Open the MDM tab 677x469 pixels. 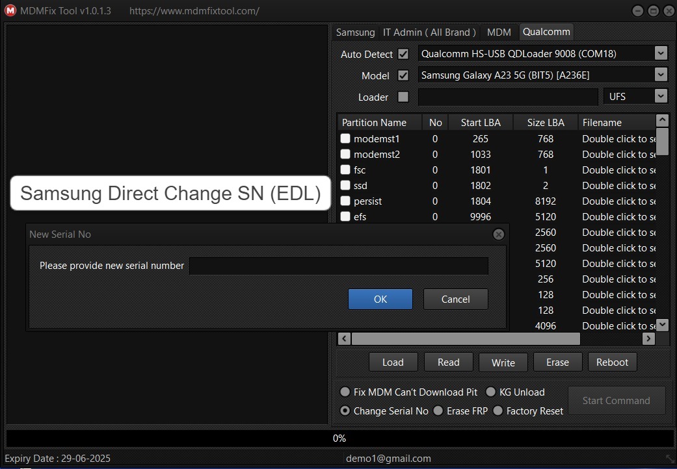[499, 32]
